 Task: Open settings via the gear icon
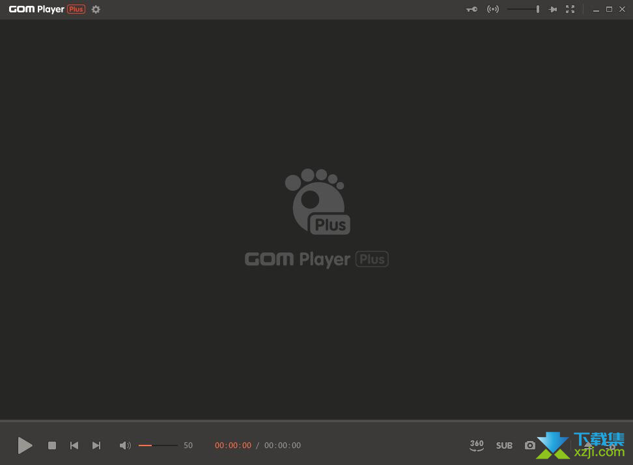coord(96,9)
